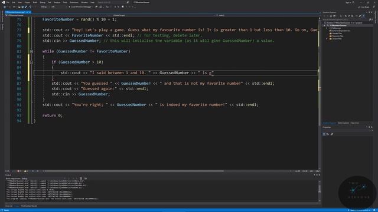Open the View menu
This screenshot has width=378, height=212.
coord(19,2)
